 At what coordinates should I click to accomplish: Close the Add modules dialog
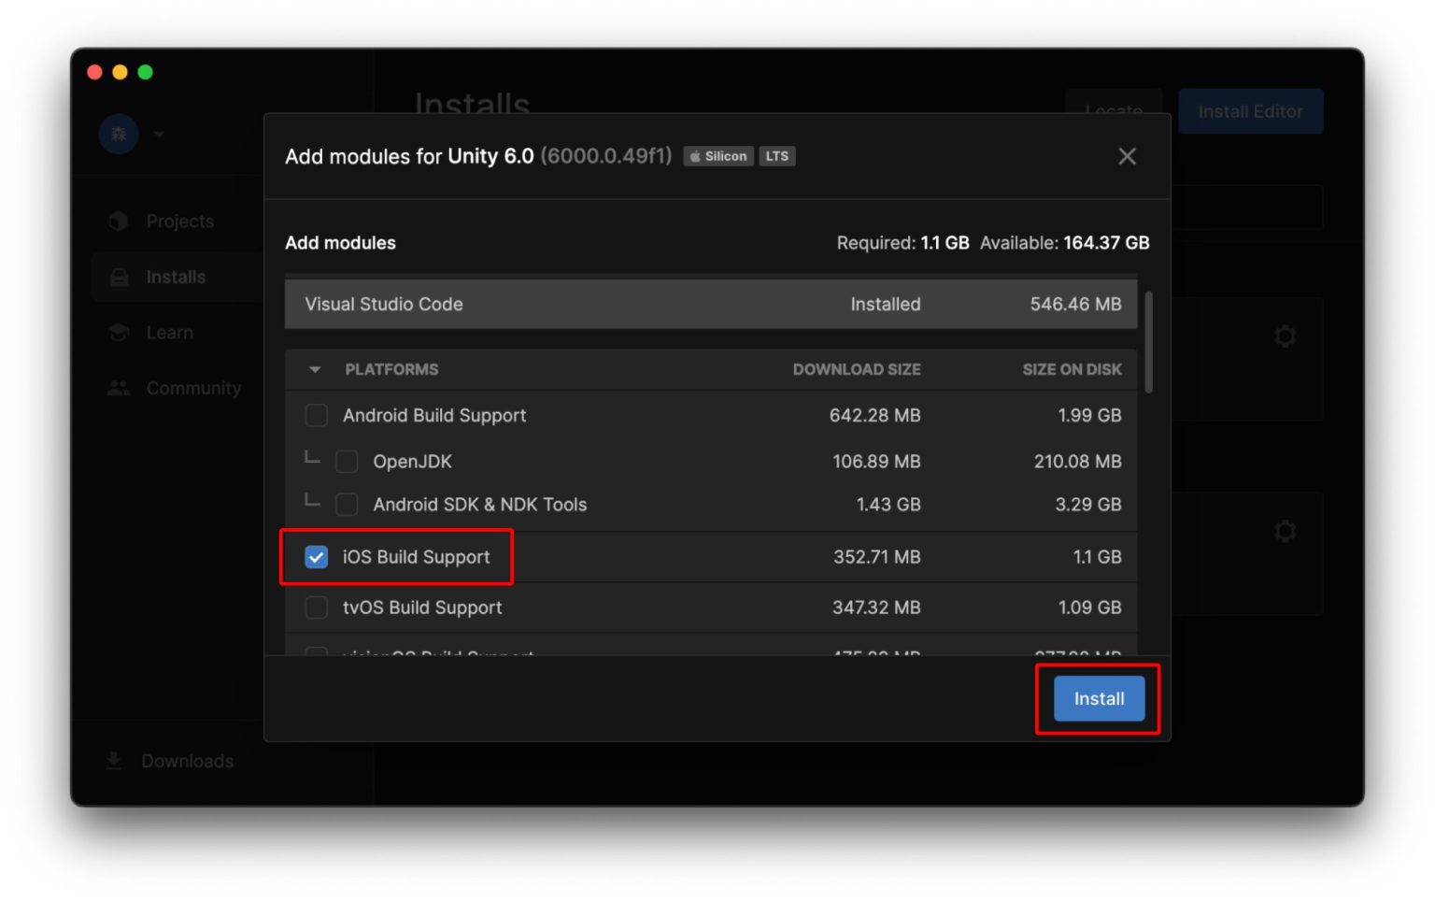(x=1127, y=156)
